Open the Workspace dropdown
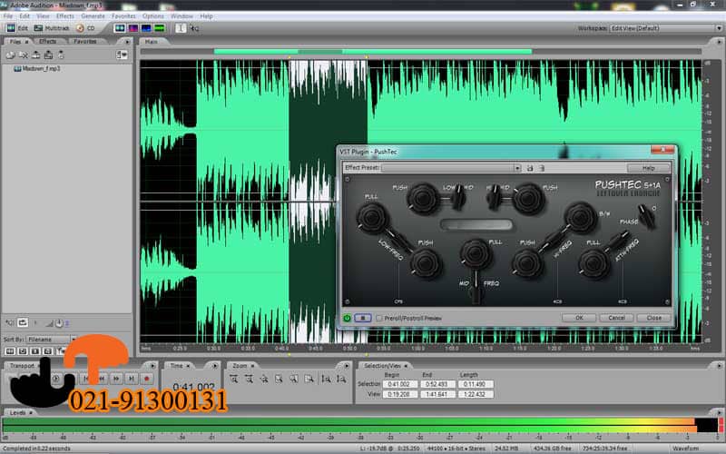Viewport: 726px width, 454px height. click(x=665, y=28)
